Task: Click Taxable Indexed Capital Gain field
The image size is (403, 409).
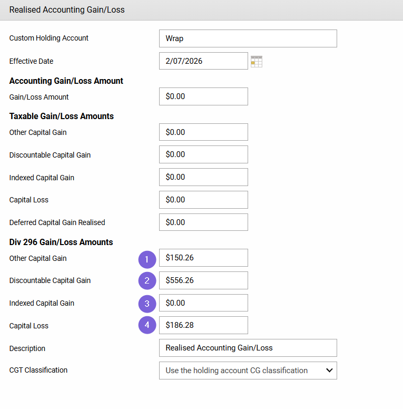Action: pos(203,177)
